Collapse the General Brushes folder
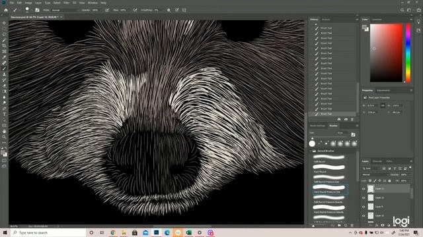This screenshot has height=237, width=423. [311, 151]
